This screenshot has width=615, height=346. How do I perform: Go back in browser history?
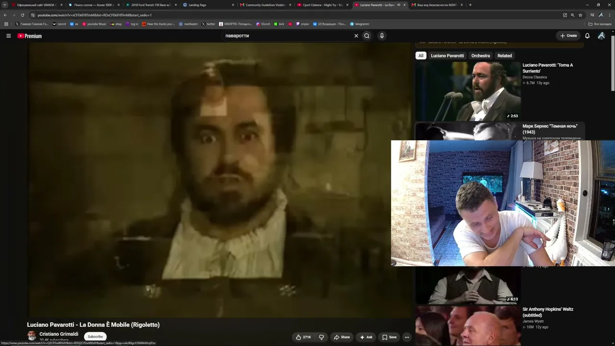click(5, 15)
